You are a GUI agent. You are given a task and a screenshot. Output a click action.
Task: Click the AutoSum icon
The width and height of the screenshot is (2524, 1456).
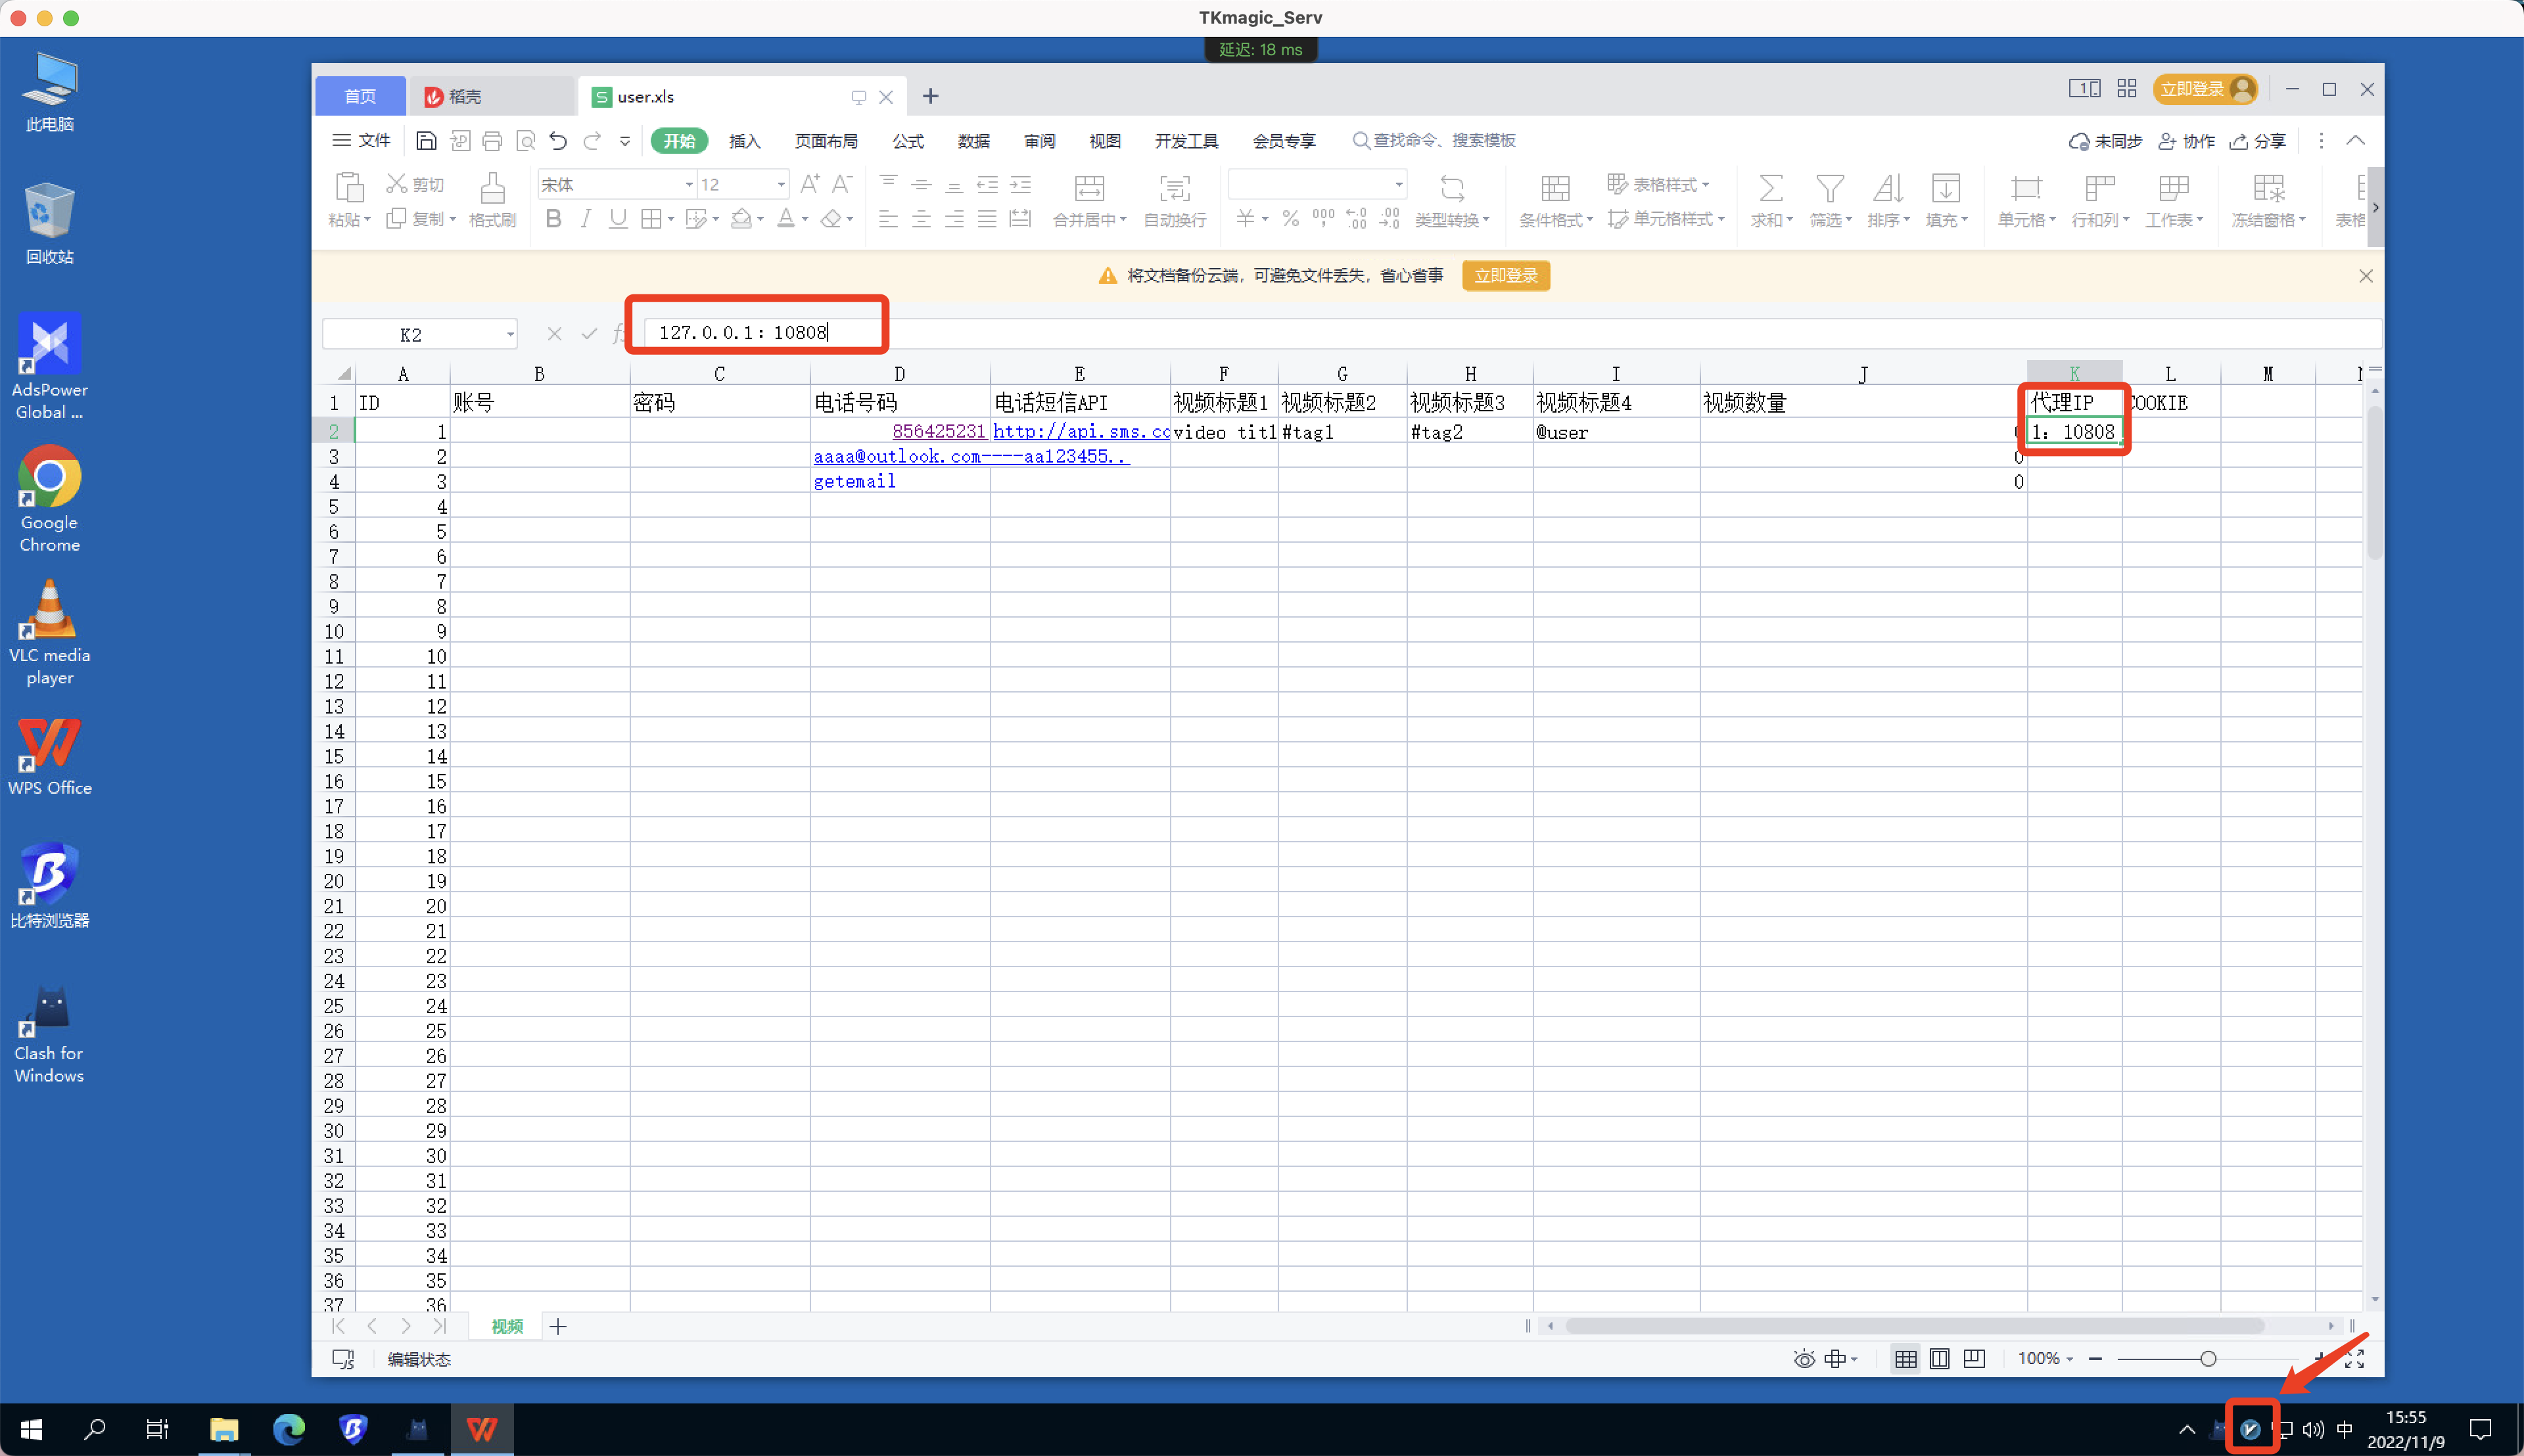click(1769, 188)
